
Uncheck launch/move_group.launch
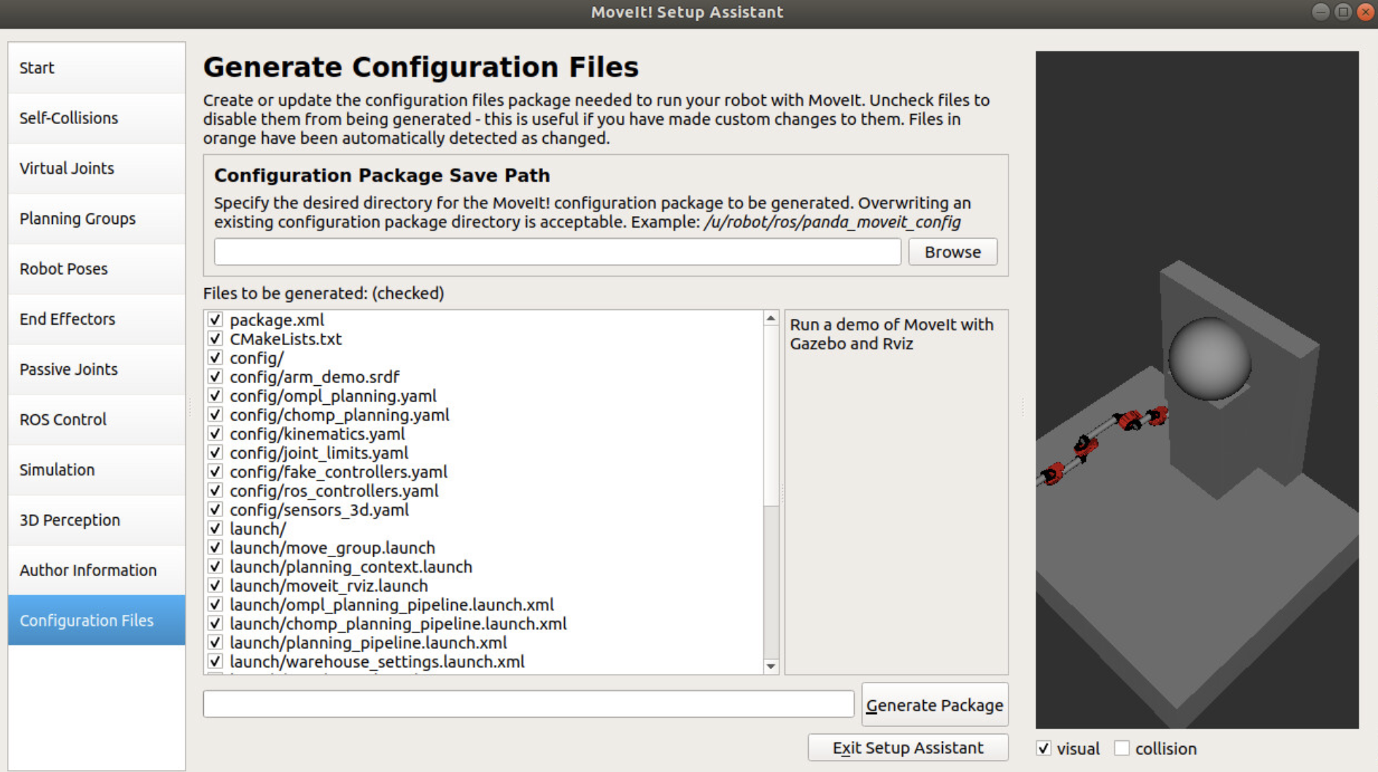pos(215,548)
